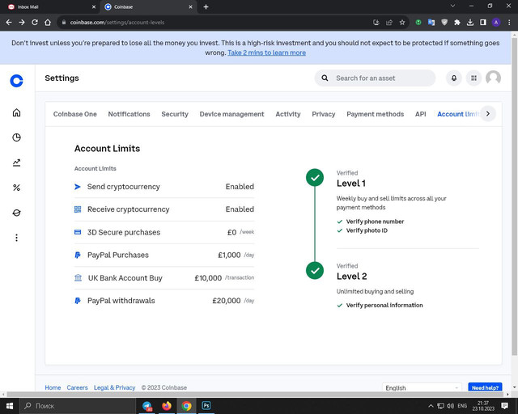Click the PayPal withdrawals row

164,301
